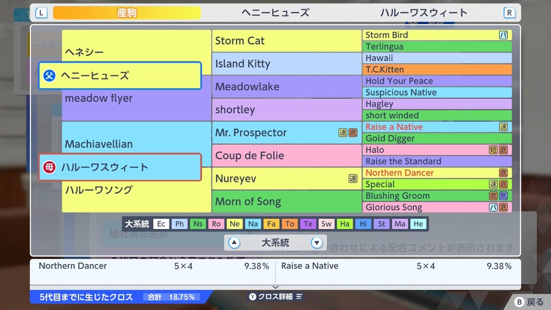Click the Northern Dancer 5×4 cross entry
The height and width of the screenshot is (310, 551).
point(154,266)
